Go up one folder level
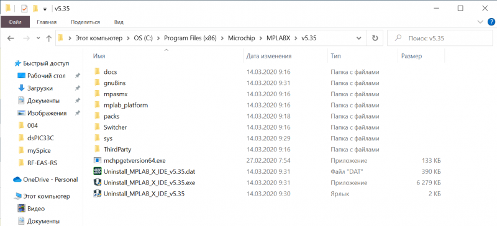Screen dimensions: 497x226 (x=48, y=38)
